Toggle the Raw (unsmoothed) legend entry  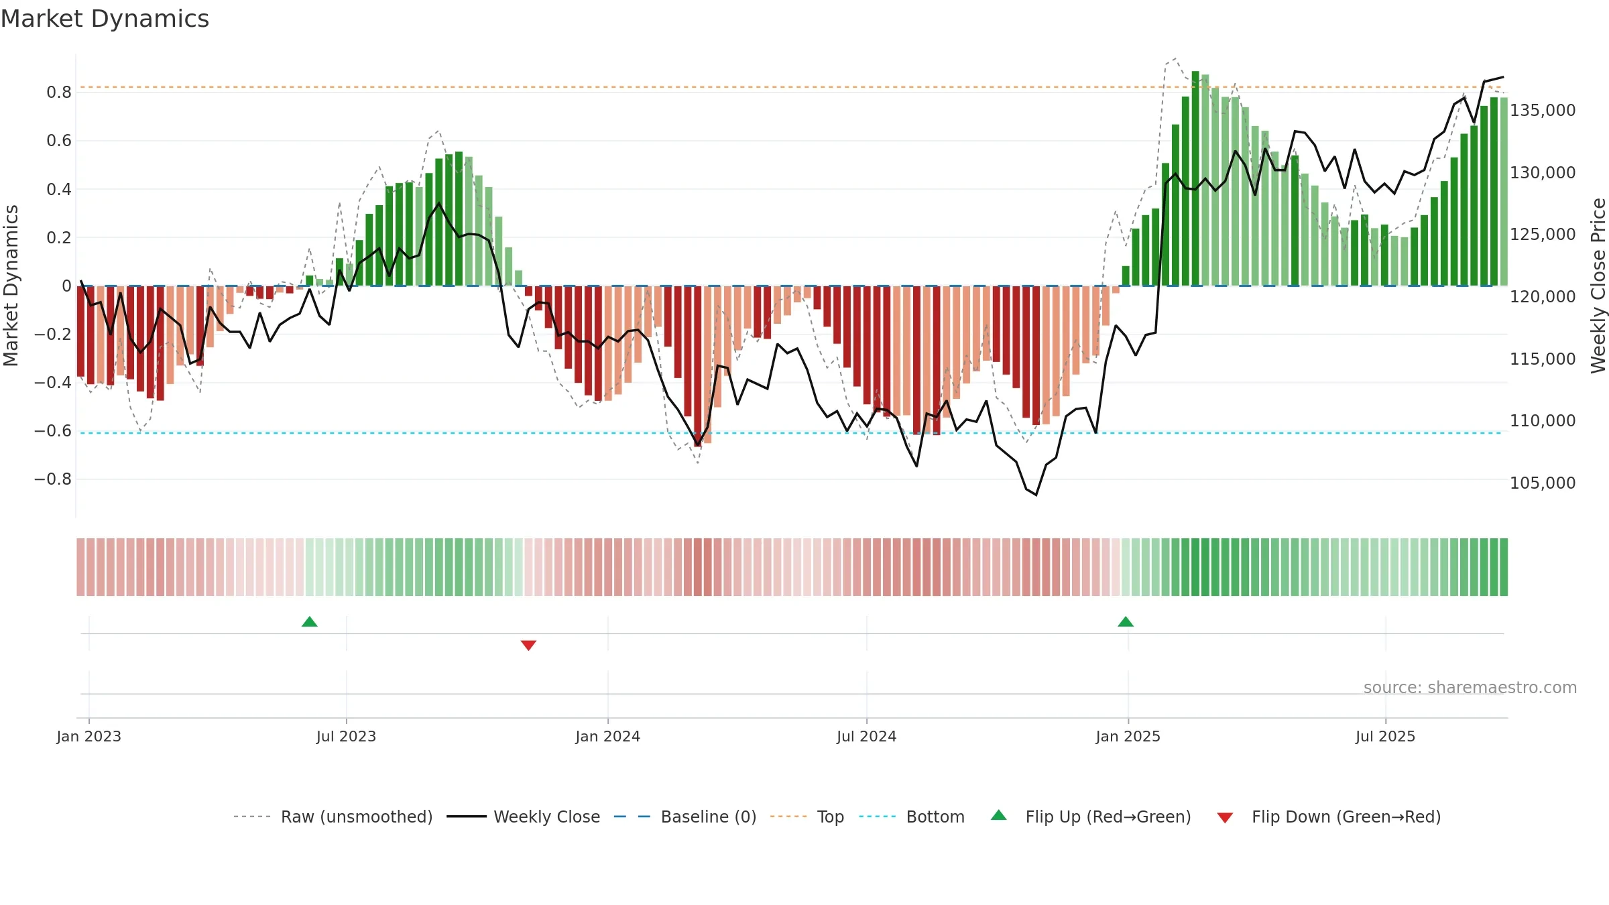pyautogui.click(x=333, y=817)
